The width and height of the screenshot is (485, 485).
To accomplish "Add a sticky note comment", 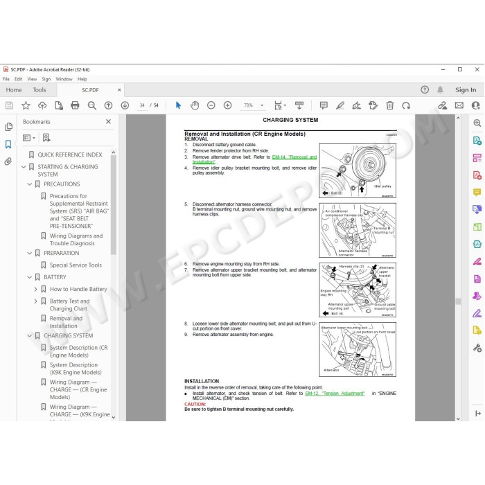I will [x=324, y=105].
